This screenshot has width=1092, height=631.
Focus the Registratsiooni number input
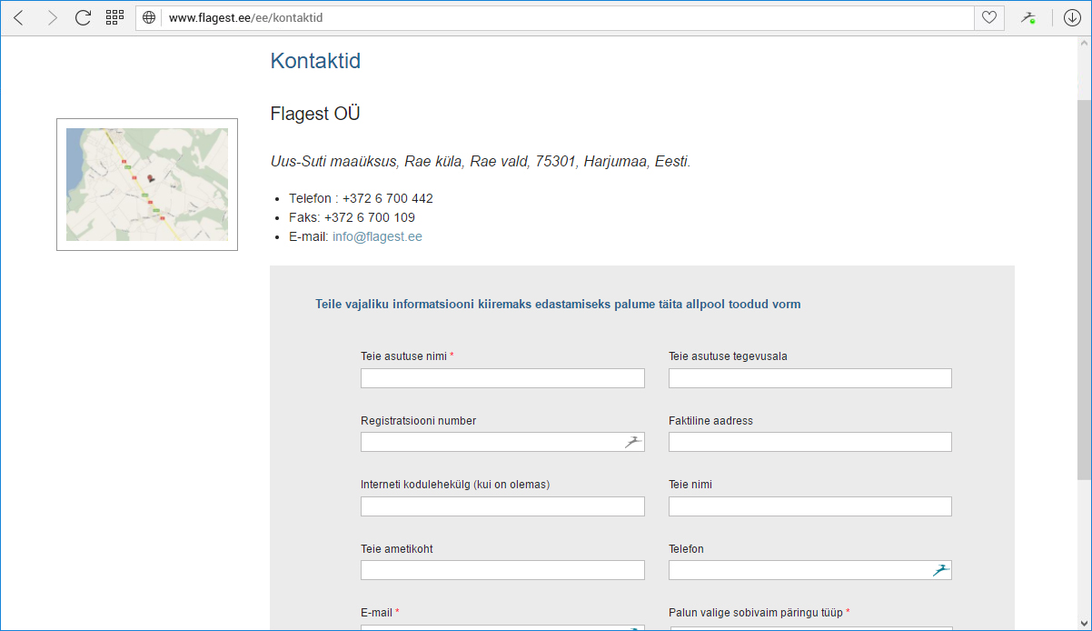point(502,442)
